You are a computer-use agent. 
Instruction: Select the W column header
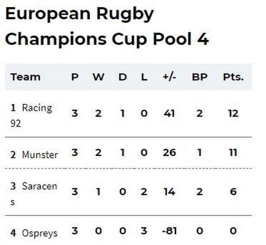click(98, 77)
